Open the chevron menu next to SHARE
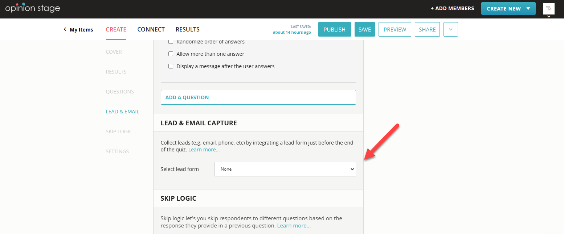 coord(450,29)
